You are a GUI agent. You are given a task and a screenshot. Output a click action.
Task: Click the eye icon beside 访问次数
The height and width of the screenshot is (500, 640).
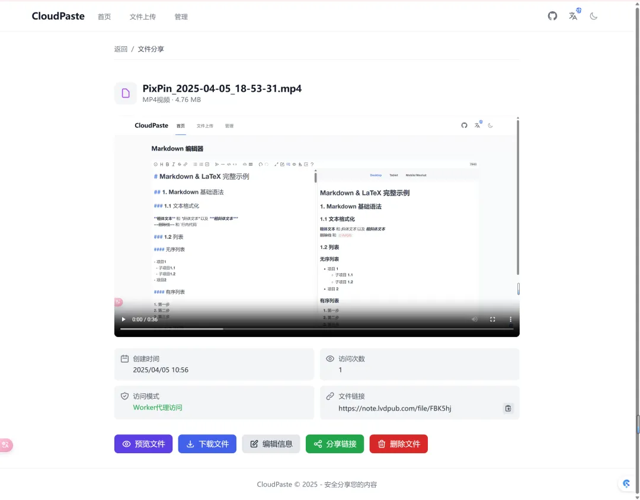pos(330,359)
